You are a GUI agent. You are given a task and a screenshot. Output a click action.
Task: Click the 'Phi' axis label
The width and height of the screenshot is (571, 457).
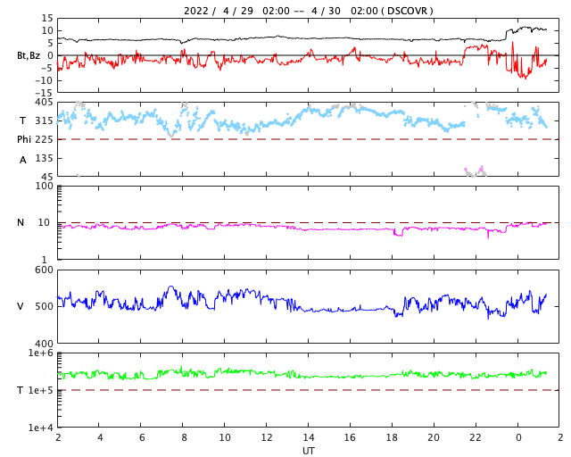24,139
